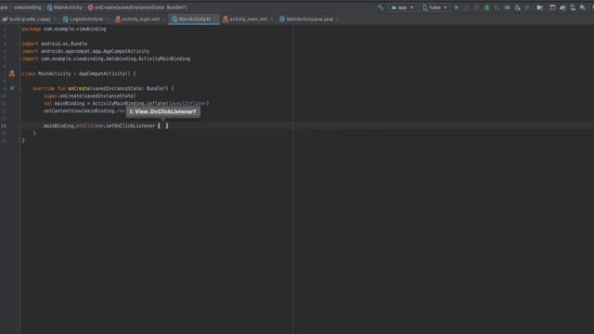Close the build.gradle (:app) tab
Viewport: 594px width, 334px height.
(x=56, y=19)
